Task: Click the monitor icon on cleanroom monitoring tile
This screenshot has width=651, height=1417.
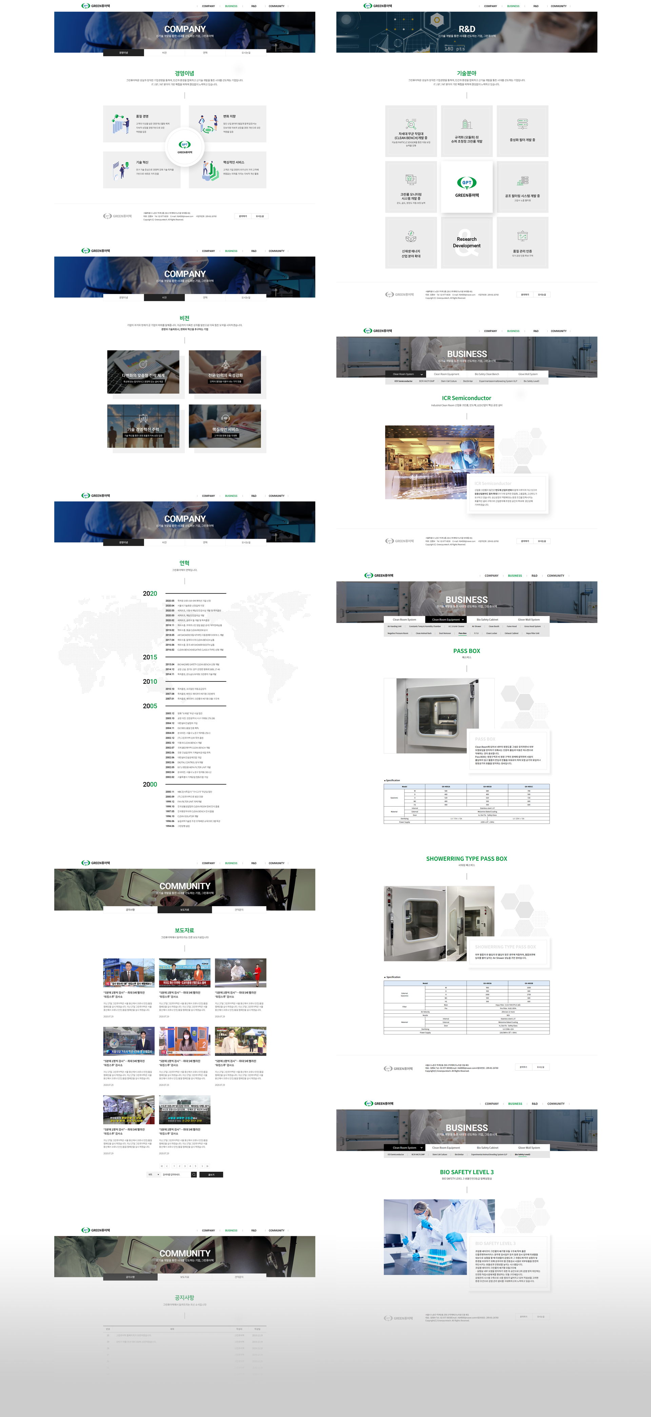Action: tap(411, 180)
